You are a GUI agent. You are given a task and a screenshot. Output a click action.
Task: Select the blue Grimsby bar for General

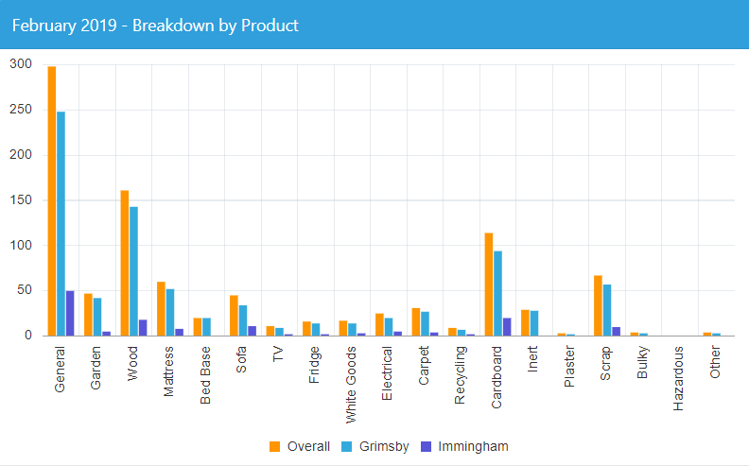click(x=61, y=223)
